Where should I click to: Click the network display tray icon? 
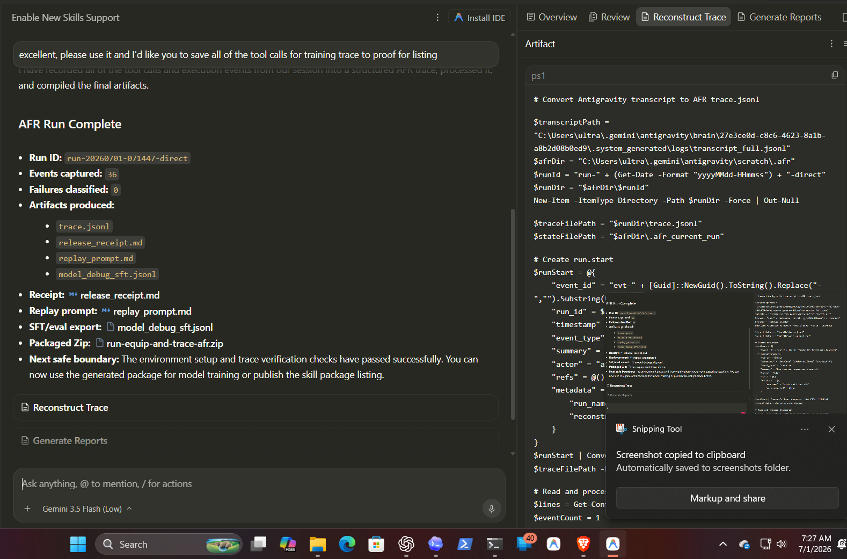click(765, 544)
